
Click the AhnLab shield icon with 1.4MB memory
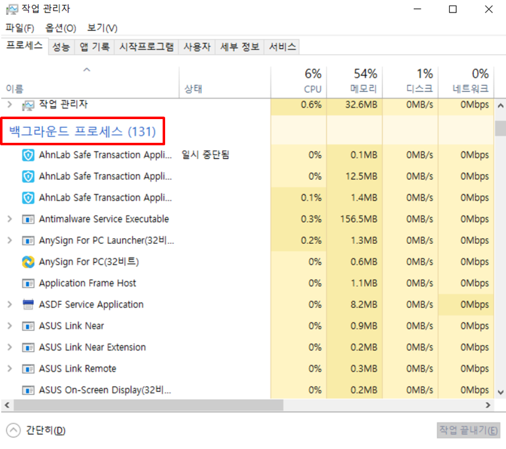28,198
